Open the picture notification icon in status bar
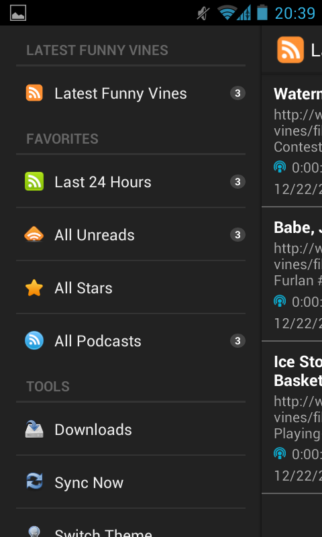 pyautogui.click(x=18, y=13)
